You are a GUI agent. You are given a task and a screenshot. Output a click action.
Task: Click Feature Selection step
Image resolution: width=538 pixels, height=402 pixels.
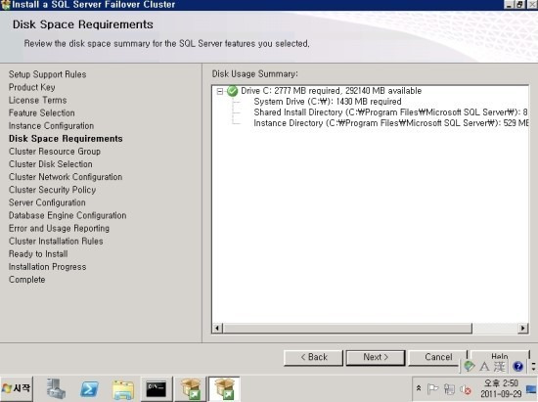tap(41, 112)
